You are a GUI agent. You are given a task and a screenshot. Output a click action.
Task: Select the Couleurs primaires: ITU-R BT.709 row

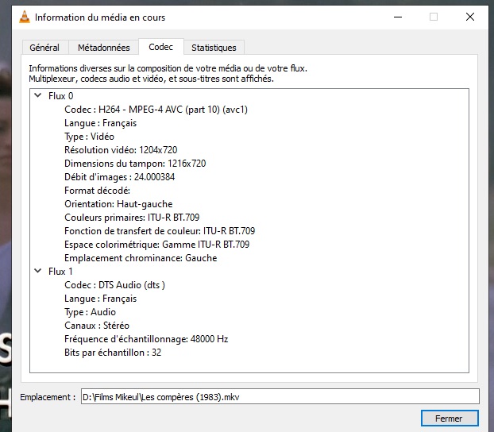132,218
